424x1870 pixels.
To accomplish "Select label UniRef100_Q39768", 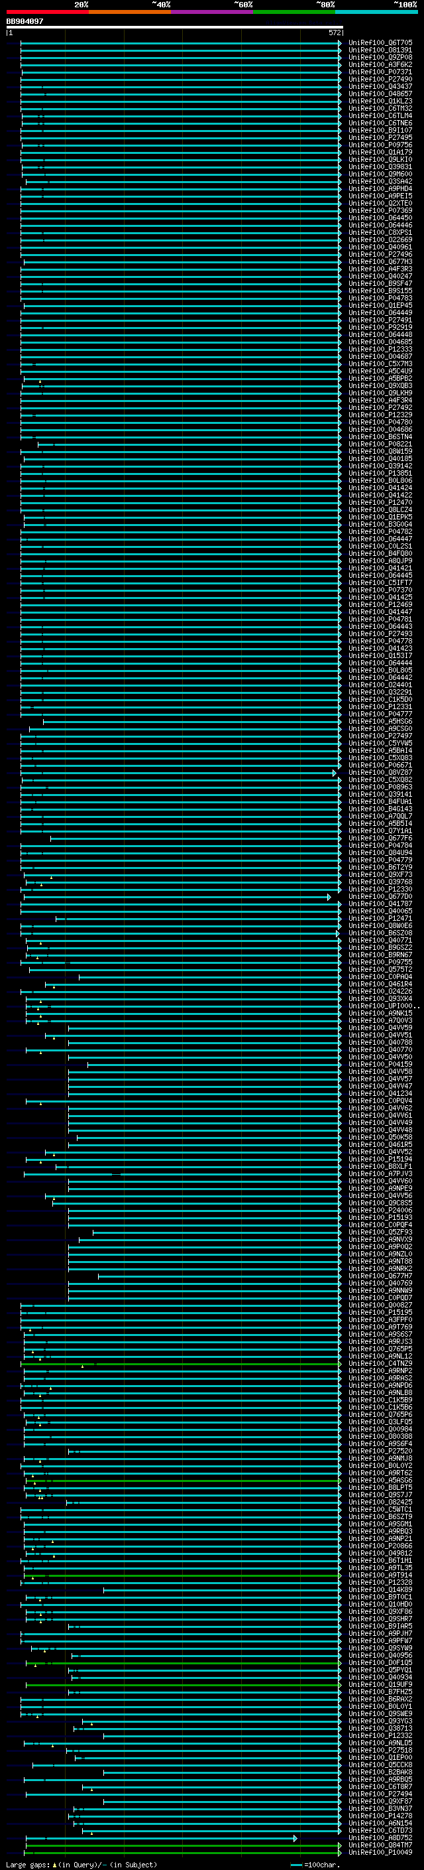I will tap(380, 882).
